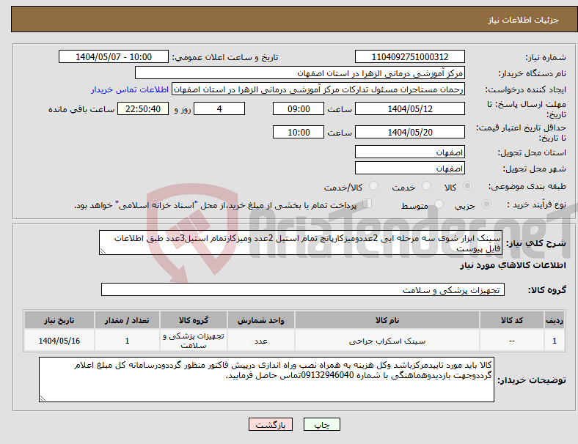
Task: Click the ردیف column header
Action: click(555, 320)
